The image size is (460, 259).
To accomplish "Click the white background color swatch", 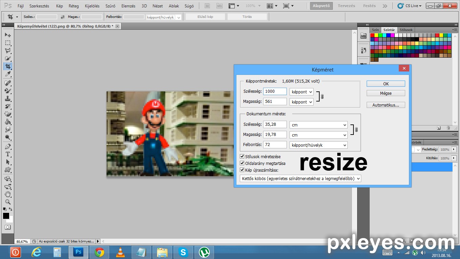I will pyautogui.click(x=10, y=220).
